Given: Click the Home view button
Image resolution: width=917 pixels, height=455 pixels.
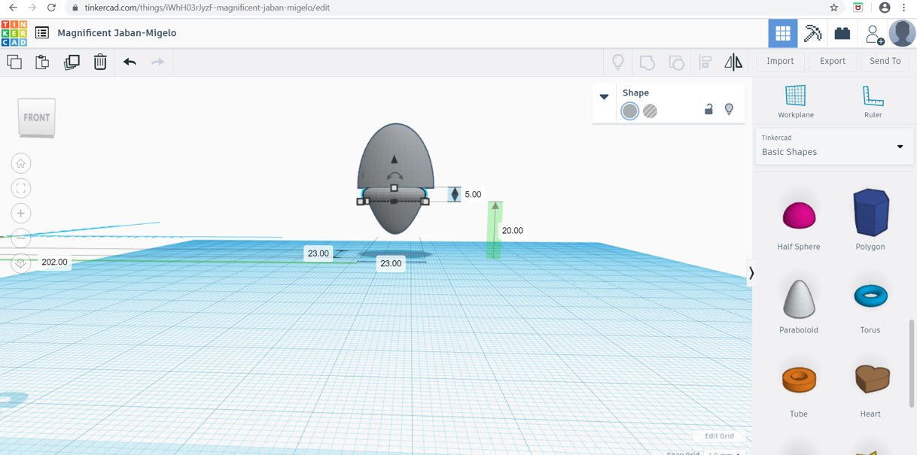Looking at the screenshot, I should (x=21, y=163).
